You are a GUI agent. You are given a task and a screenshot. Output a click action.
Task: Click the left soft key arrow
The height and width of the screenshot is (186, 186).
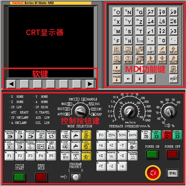click(x=12, y=84)
